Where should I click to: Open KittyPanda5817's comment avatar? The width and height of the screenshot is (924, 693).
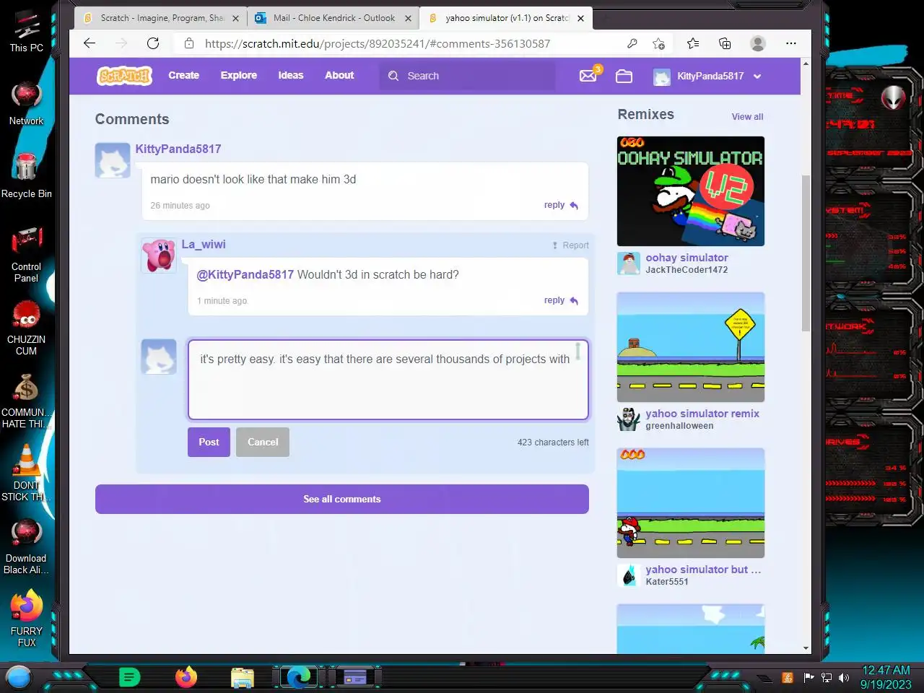[x=113, y=160]
